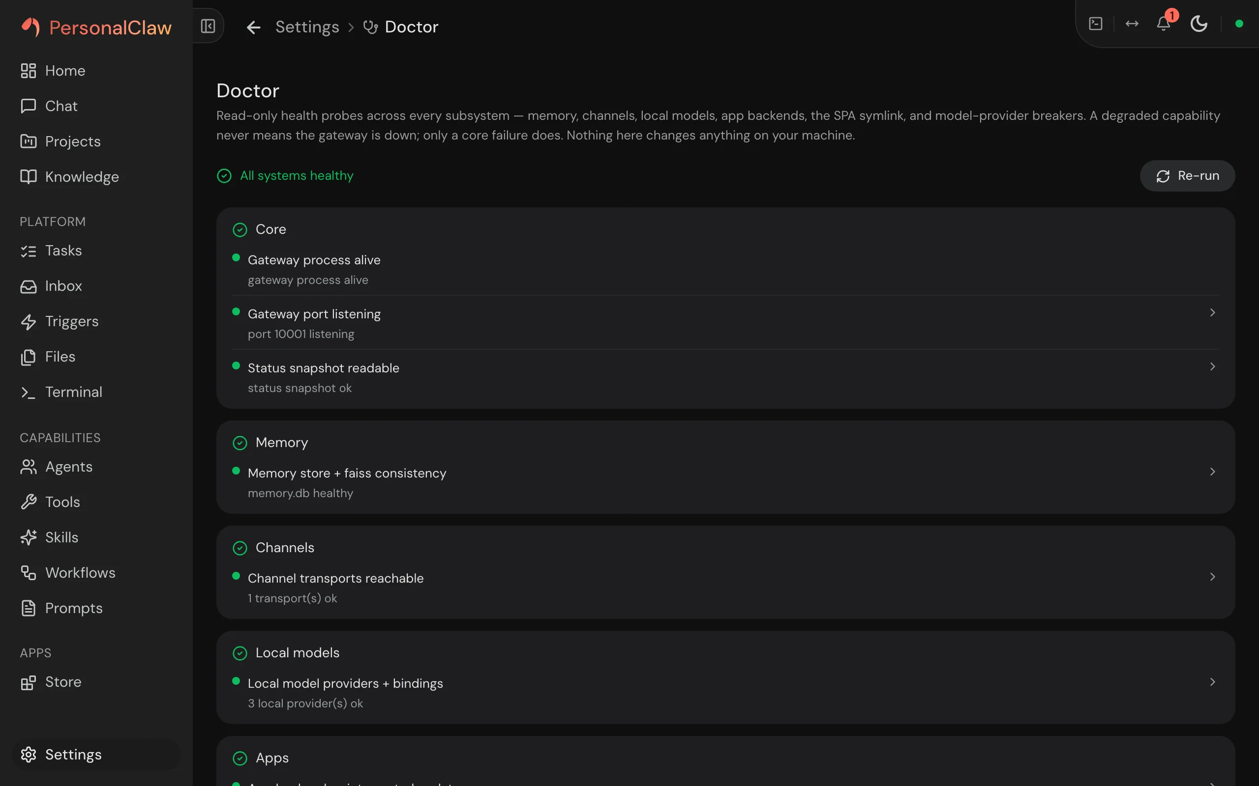Select Settings in the sidebar
This screenshot has width=1259, height=786.
pos(96,755)
